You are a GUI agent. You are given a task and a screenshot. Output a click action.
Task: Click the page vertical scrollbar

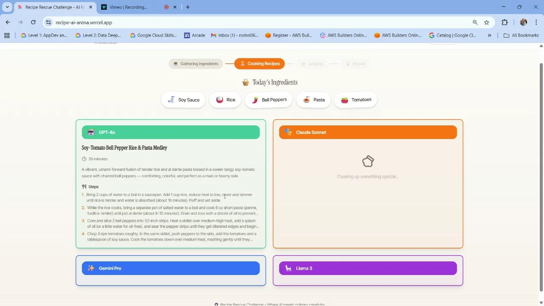tap(541, 178)
